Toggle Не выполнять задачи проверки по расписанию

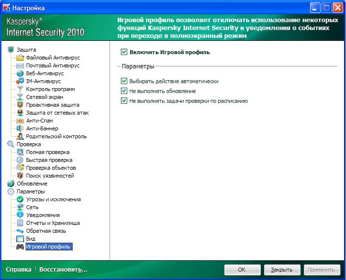pos(124,101)
